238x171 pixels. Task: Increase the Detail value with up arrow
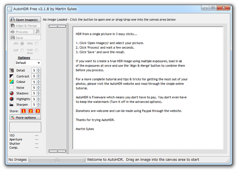(39, 69)
